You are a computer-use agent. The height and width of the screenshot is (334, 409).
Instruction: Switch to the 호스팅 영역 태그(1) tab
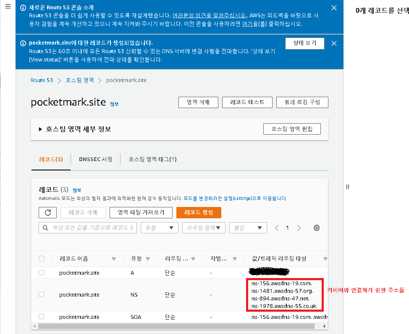click(x=152, y=159)
